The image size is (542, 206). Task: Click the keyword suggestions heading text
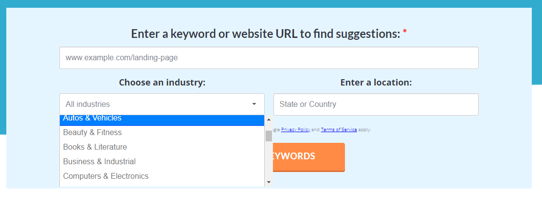click(x=266, y=34)
